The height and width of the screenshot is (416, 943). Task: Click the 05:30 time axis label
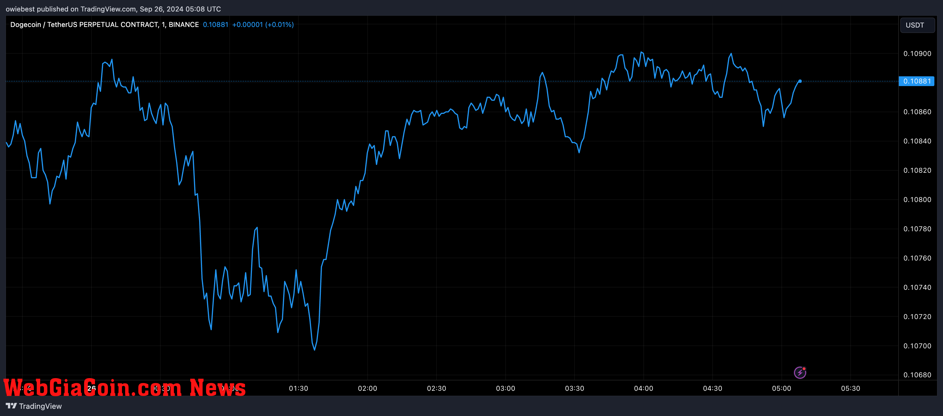[x=850, y=388]
